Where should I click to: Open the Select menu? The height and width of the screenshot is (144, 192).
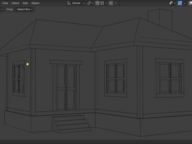pos(15,3)
